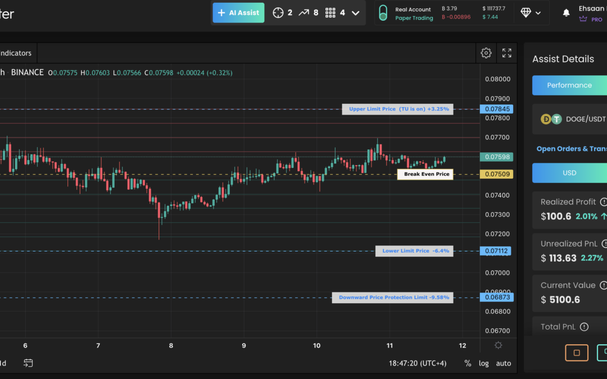The width and height of the screenshot is (607, 379).
Task: Open the Indicators menu
Action: pyautogui.click(x=15, y=53)
